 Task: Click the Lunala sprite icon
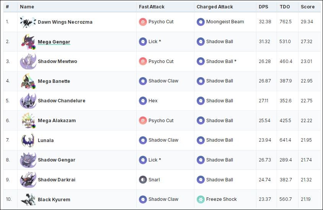pos(28,140)
